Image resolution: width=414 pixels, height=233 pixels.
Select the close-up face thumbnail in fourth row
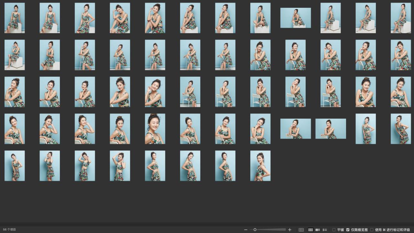point(155,129)
